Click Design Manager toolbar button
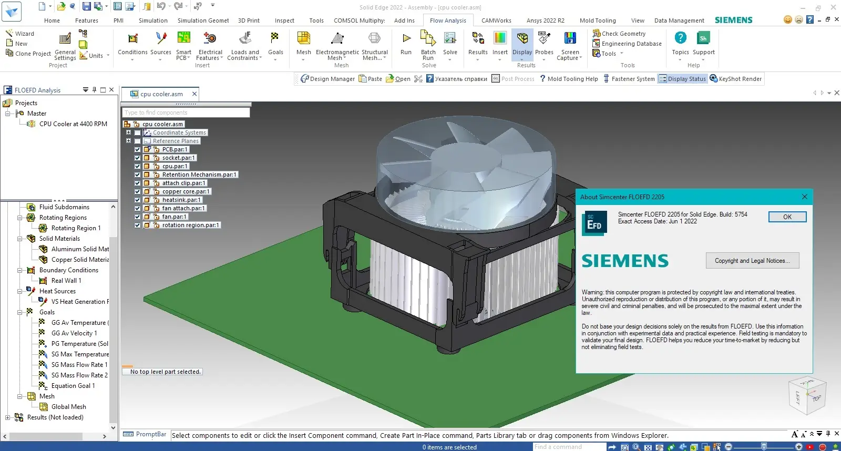Viewport: 841px width, 451px height. 327,79
